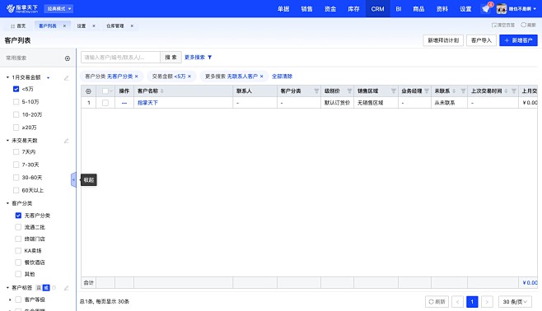The height and width of the screenshot is (311, 542).
Task: Open the select-all checkbox dropdown arrow
Action: 111,91
